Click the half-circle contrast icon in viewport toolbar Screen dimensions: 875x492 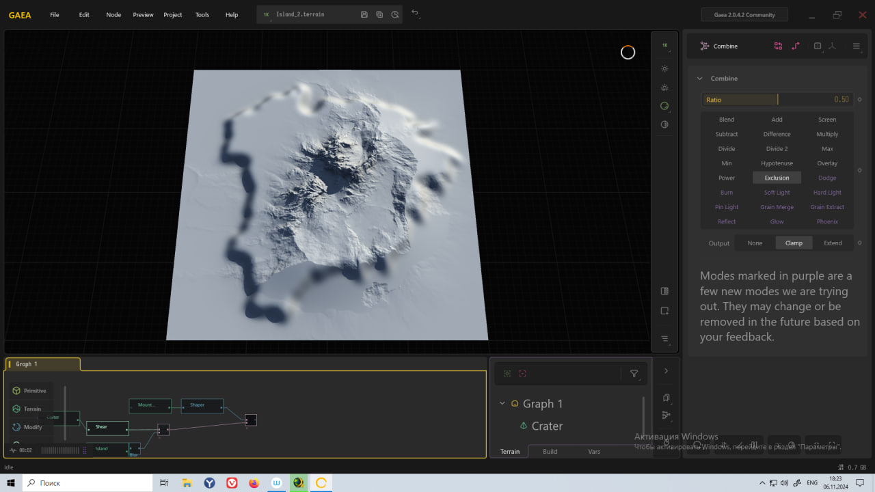click(x=664, y=124)
